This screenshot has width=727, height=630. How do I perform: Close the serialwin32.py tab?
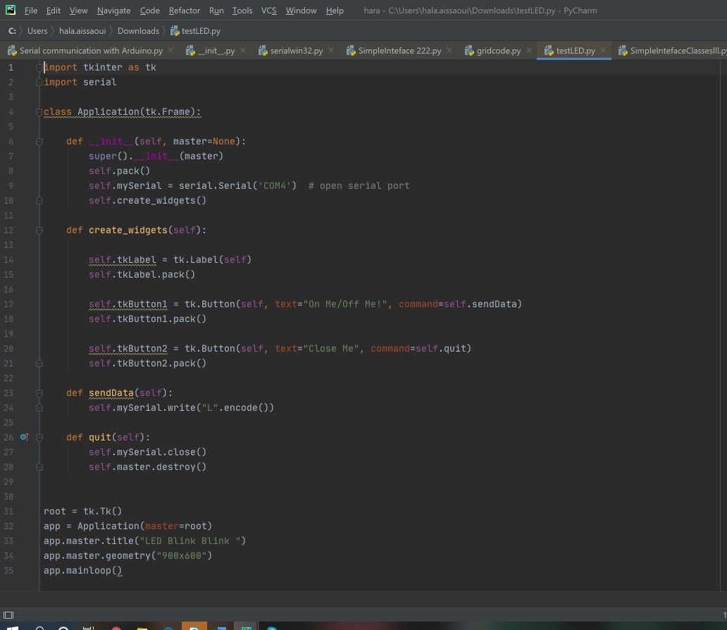[x=331, y=50]
